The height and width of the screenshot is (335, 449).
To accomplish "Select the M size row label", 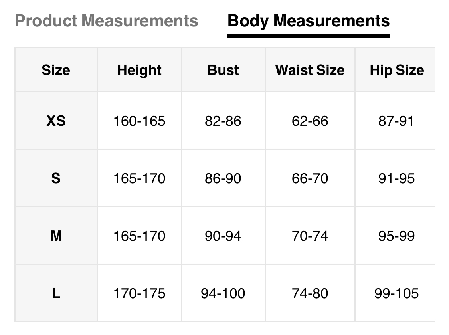I will coord(56,236).
